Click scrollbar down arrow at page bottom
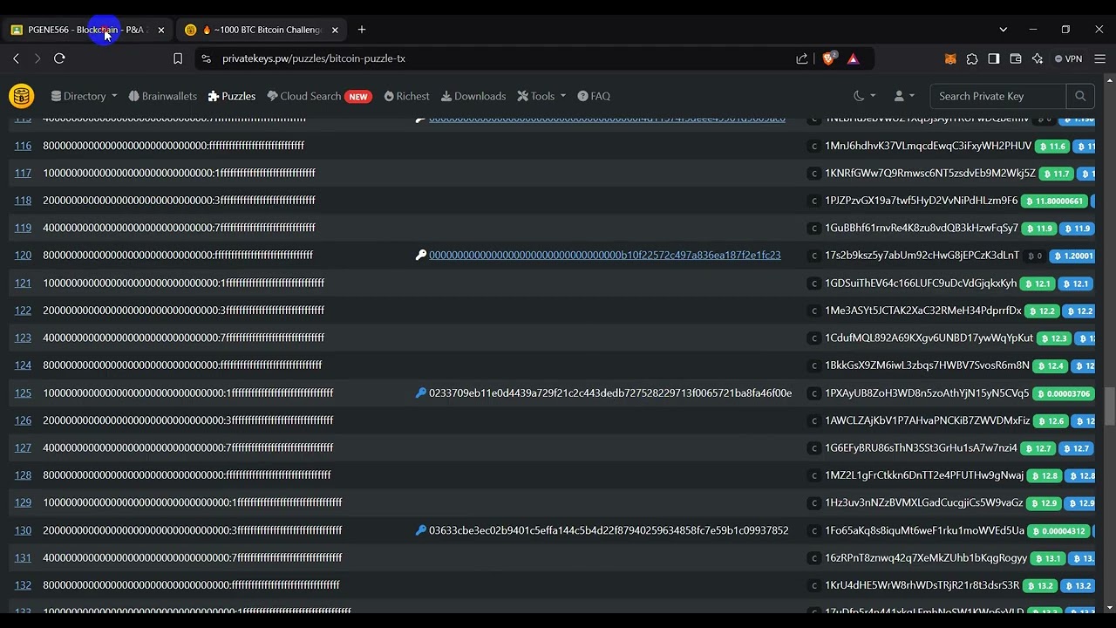Image resolution: width=1116 pixels, height=628 pixels. pyautogui.click(x=1109, y=608)
